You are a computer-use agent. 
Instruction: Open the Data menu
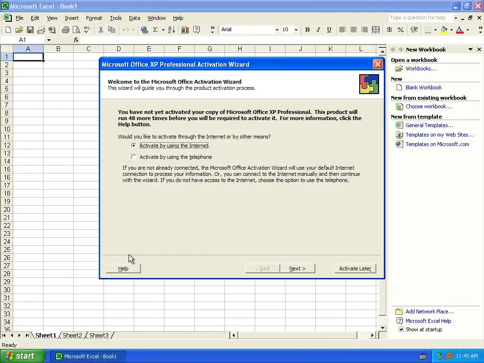135,18
